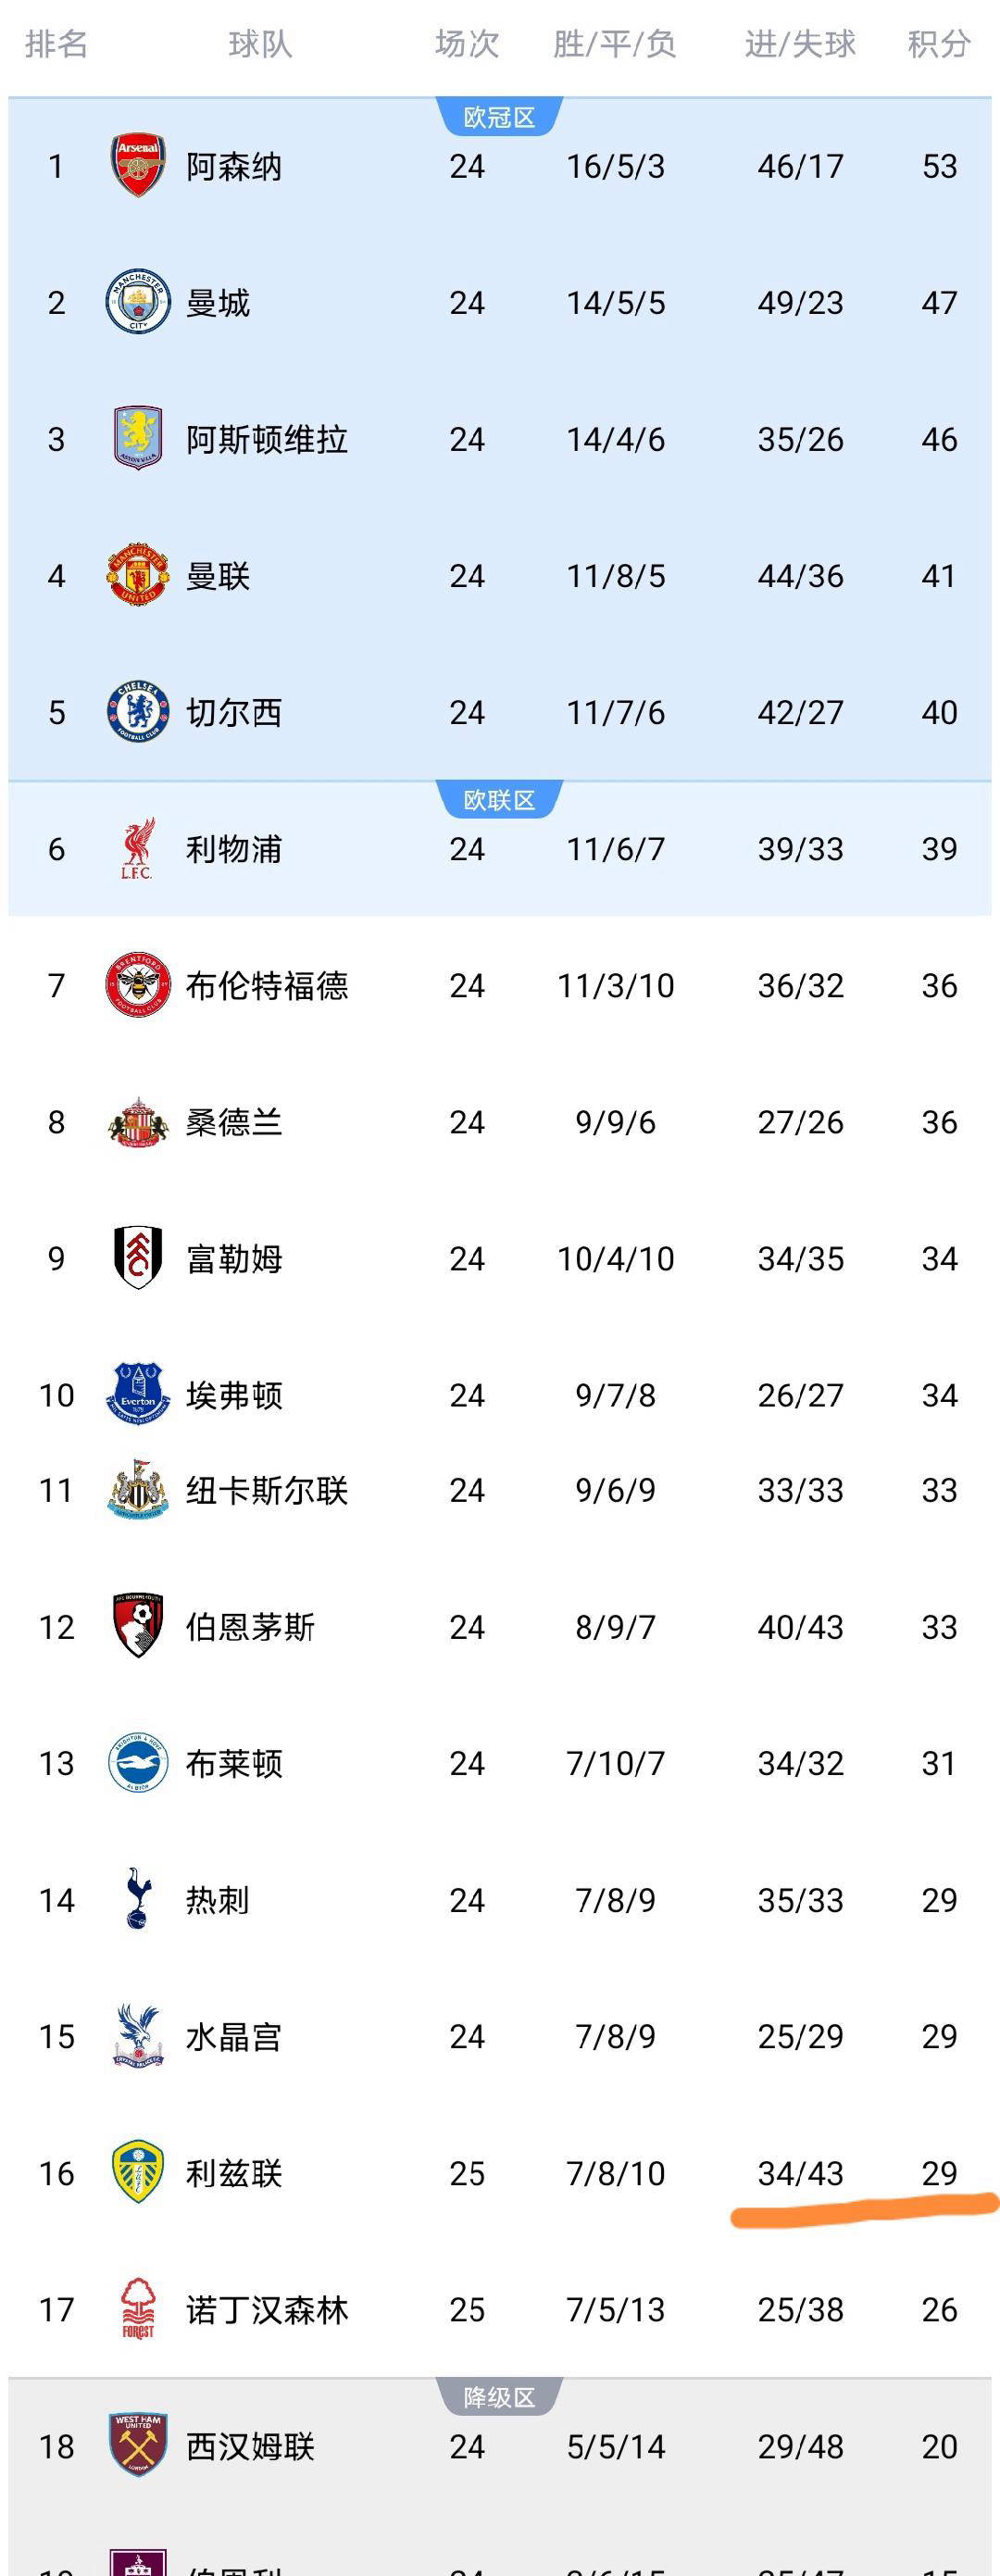Click team name 纽卡斯尔联
Viewport: 1000px width, 2576px height.
[x=266, y=1491]
